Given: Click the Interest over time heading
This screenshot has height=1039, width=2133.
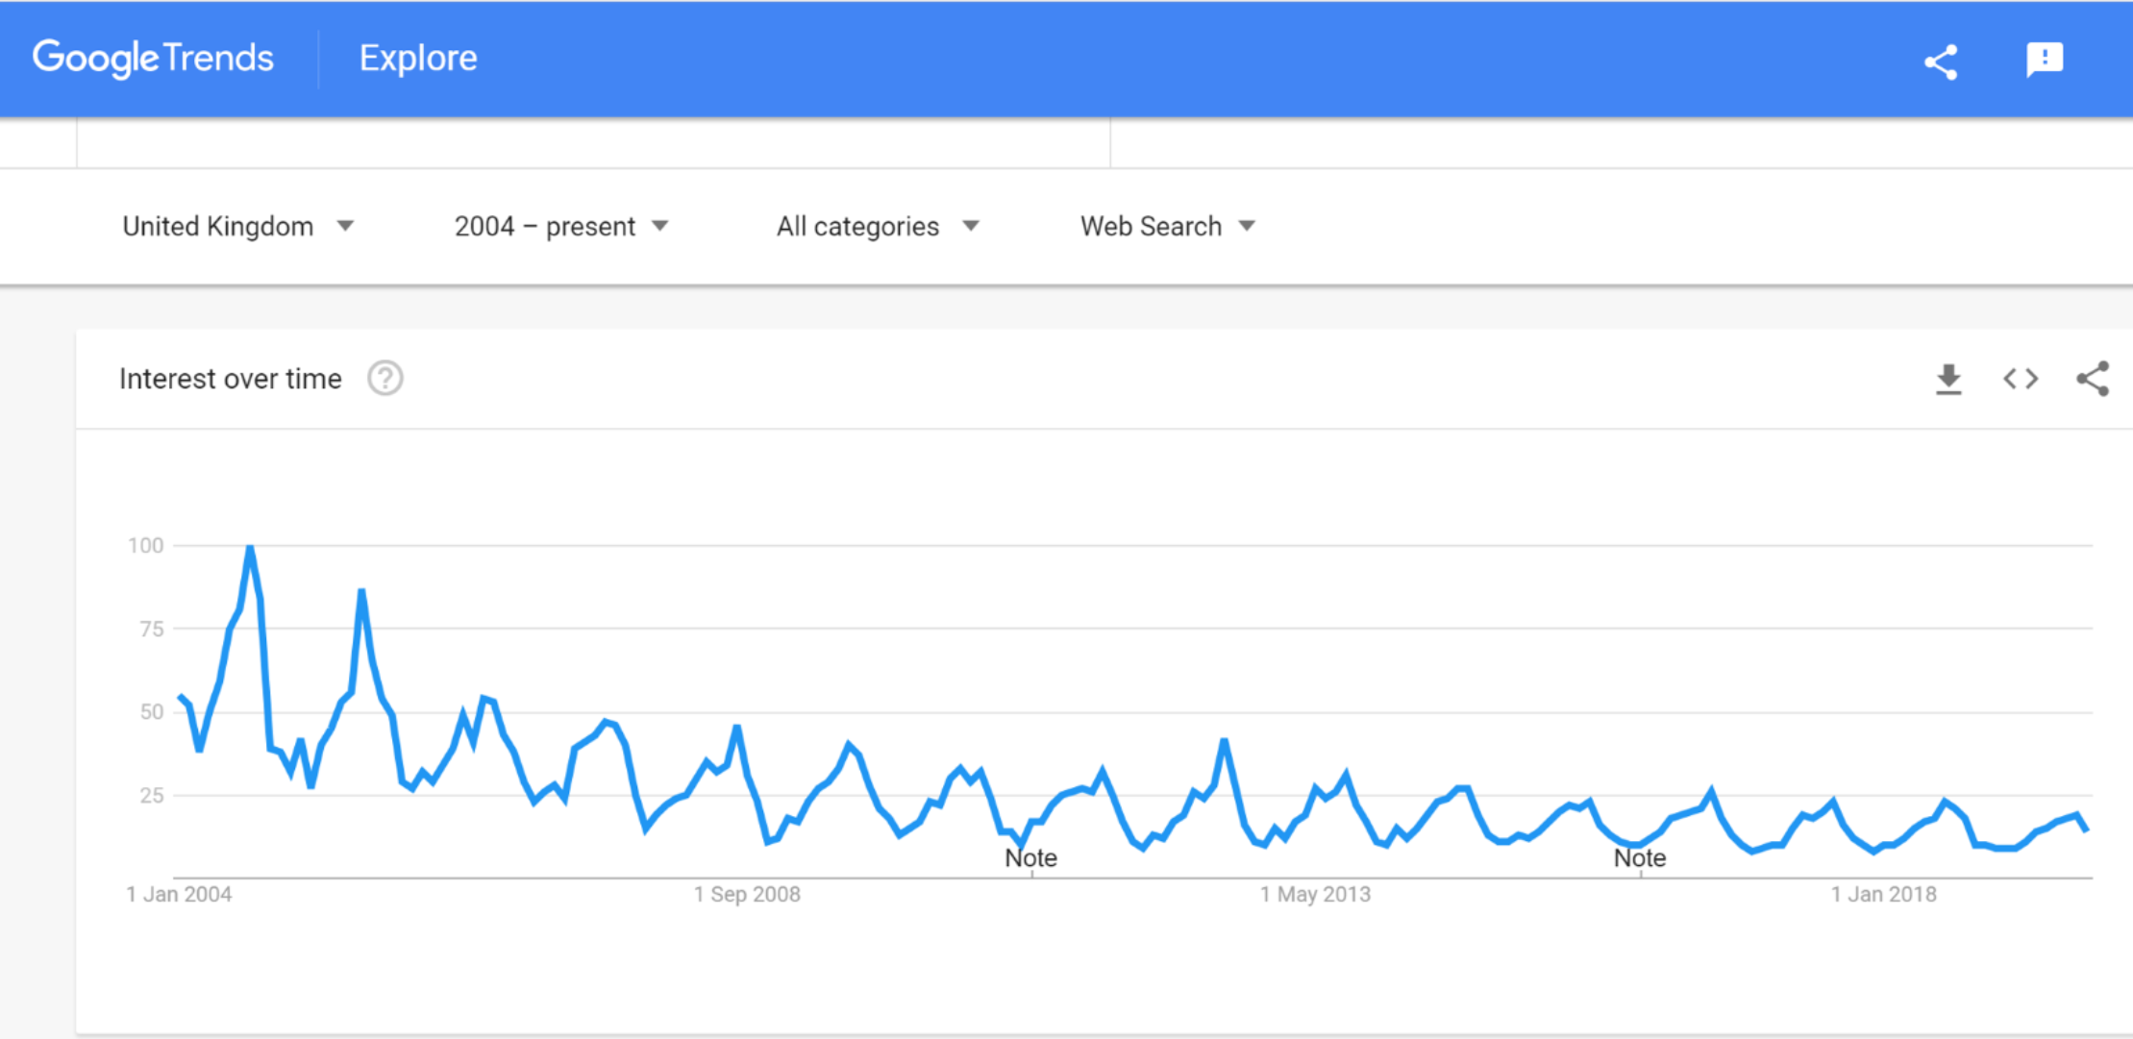Looking at the screenshot, I should click(231, 379).
